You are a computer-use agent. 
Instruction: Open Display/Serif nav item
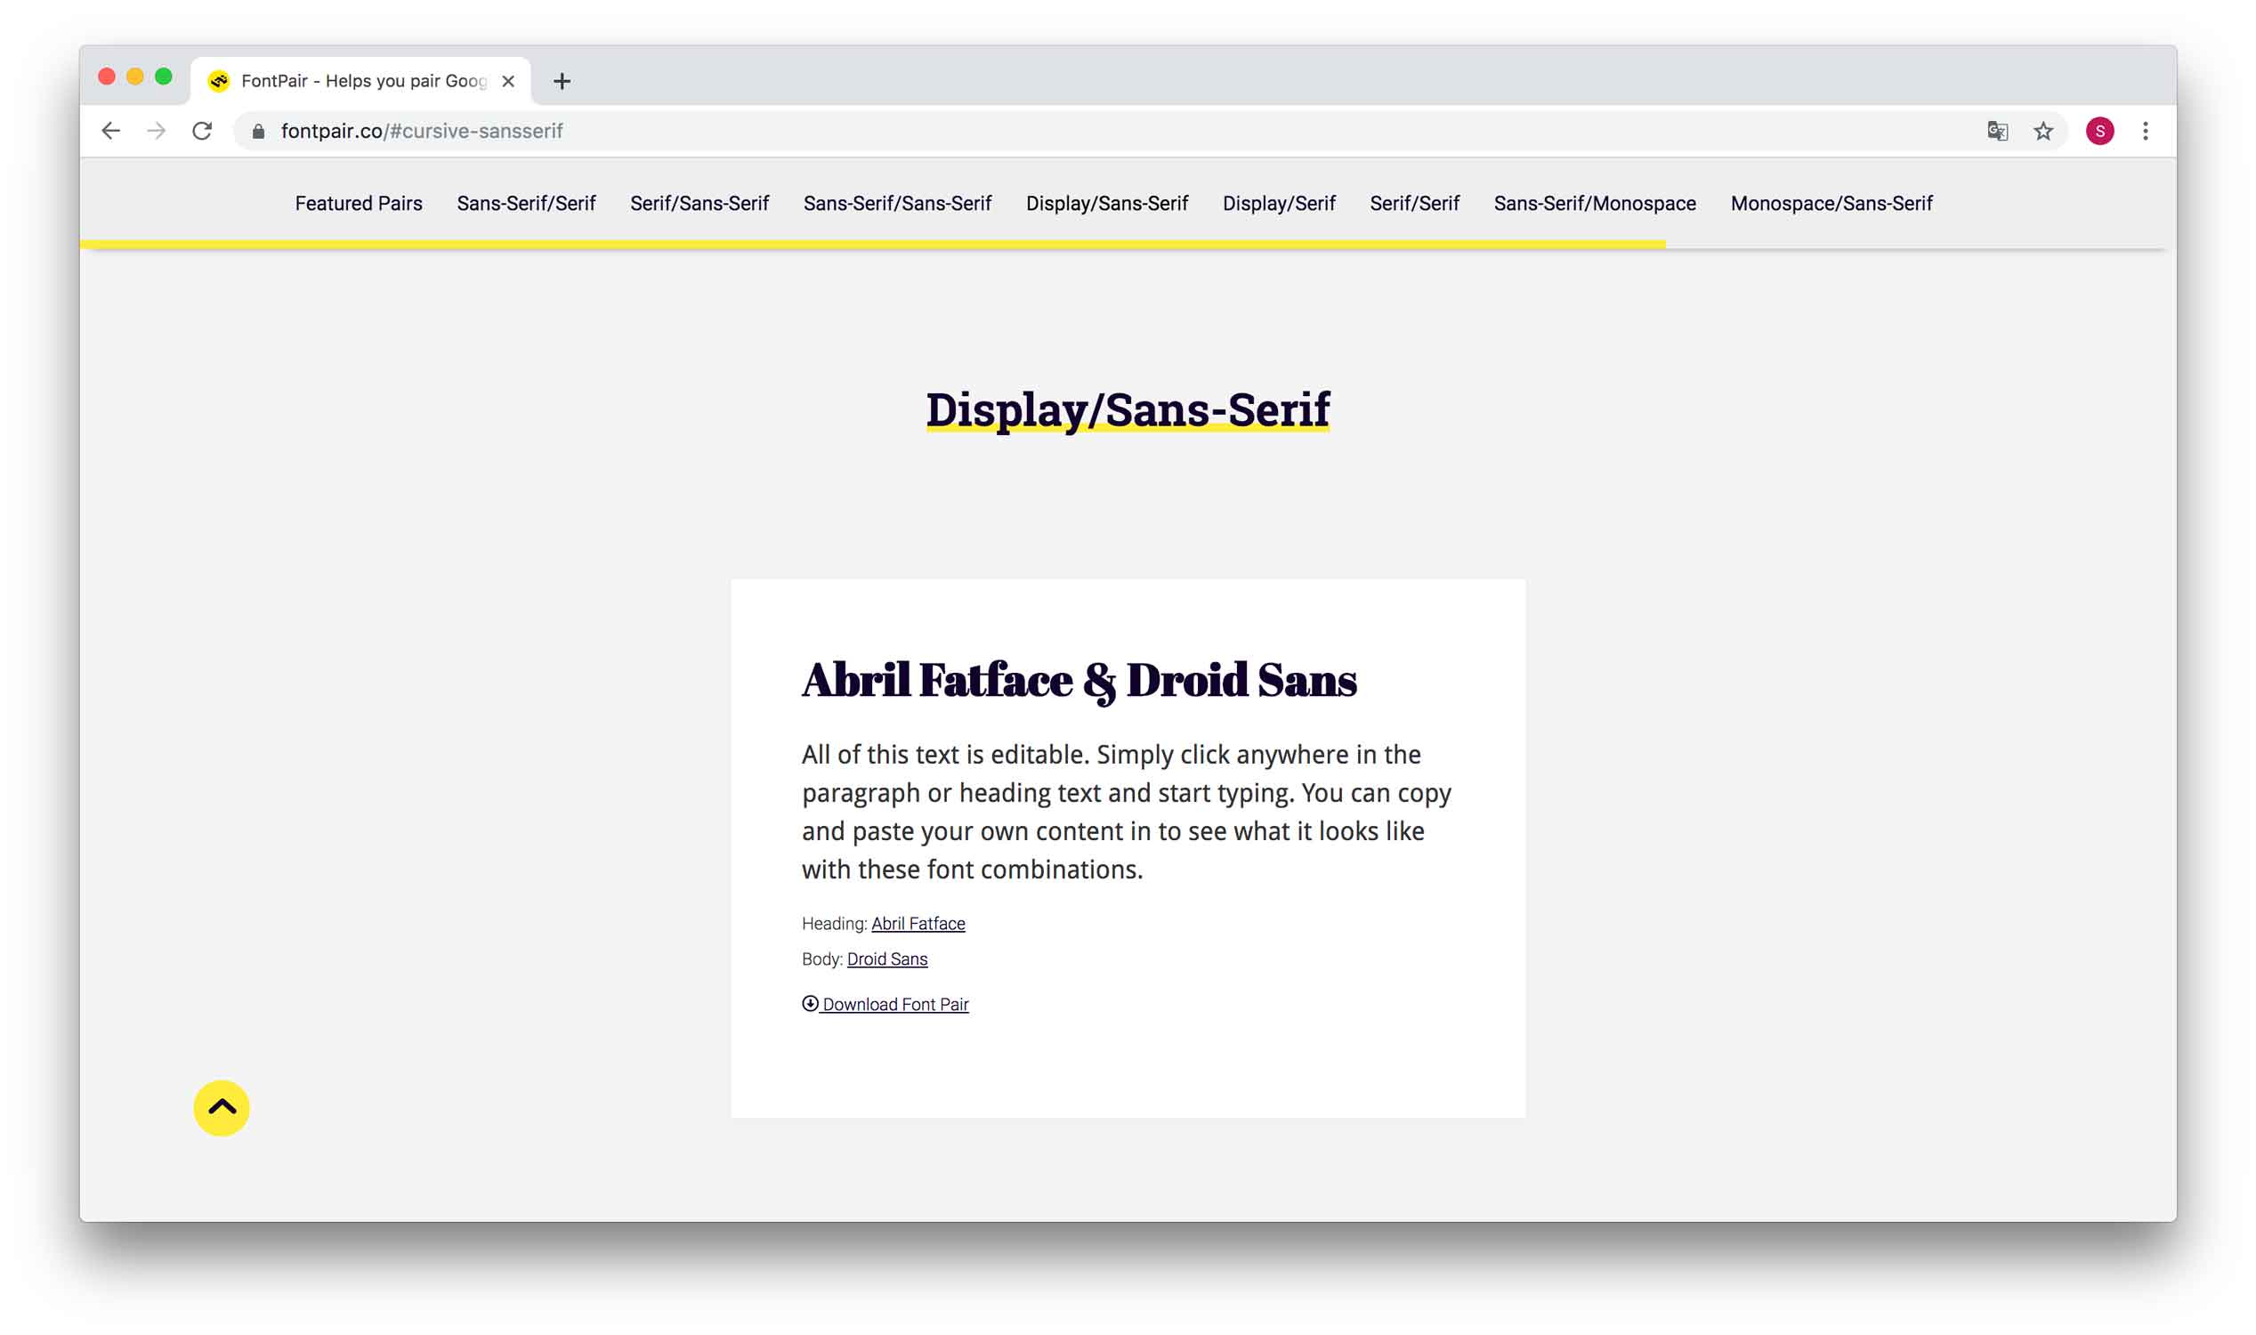coord(1279,203)
